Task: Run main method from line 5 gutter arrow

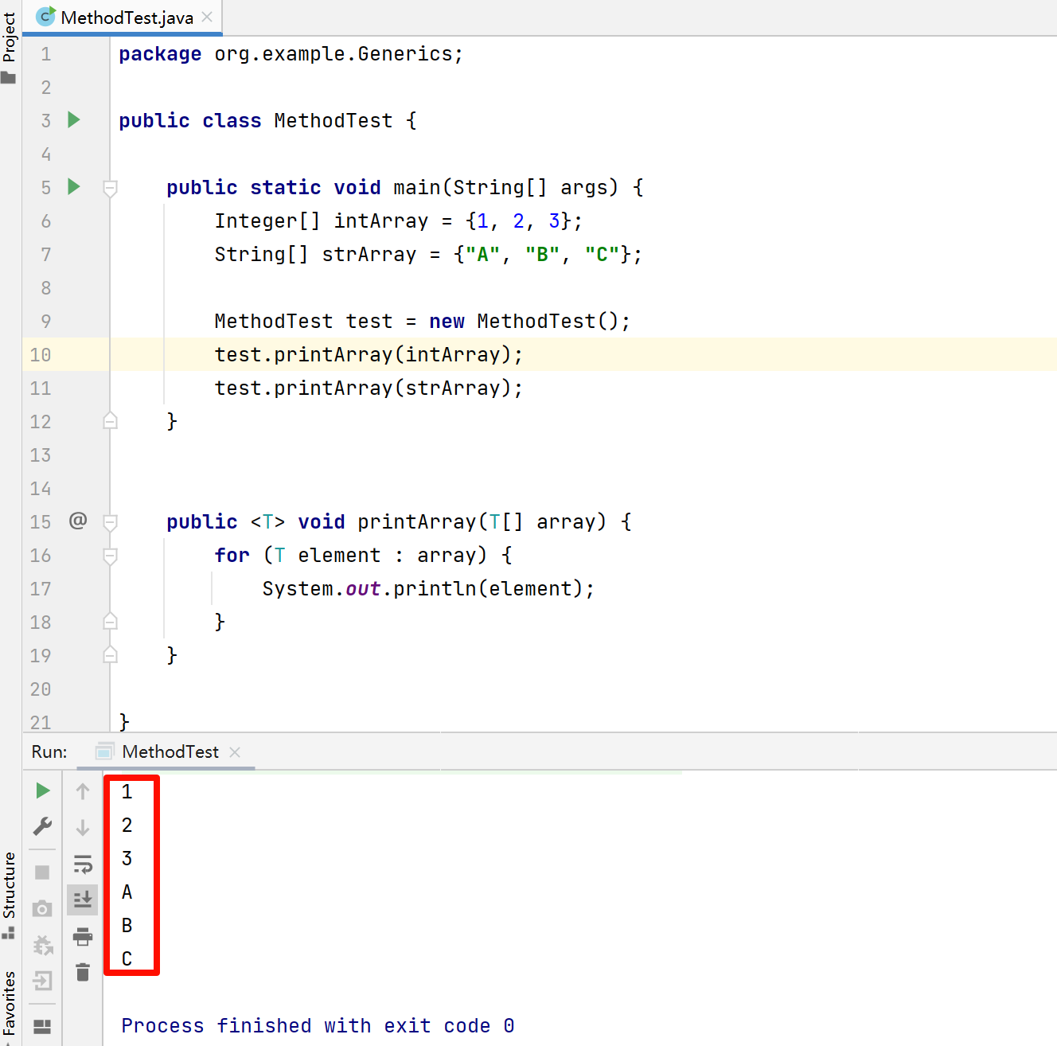Action: click(74, 187)
